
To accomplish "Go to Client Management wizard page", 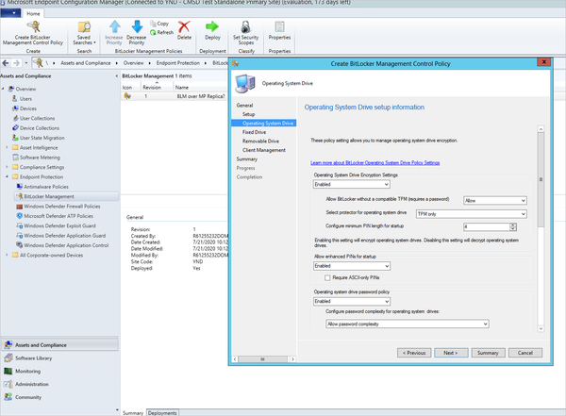I will 264,150.
